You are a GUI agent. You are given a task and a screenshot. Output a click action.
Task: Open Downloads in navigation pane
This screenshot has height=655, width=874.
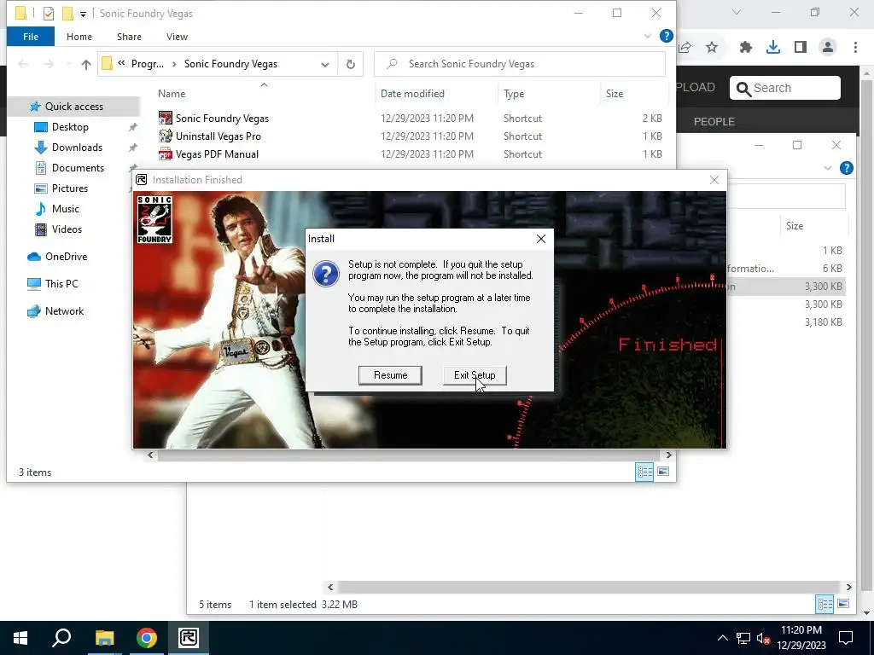tap(77, 148)
